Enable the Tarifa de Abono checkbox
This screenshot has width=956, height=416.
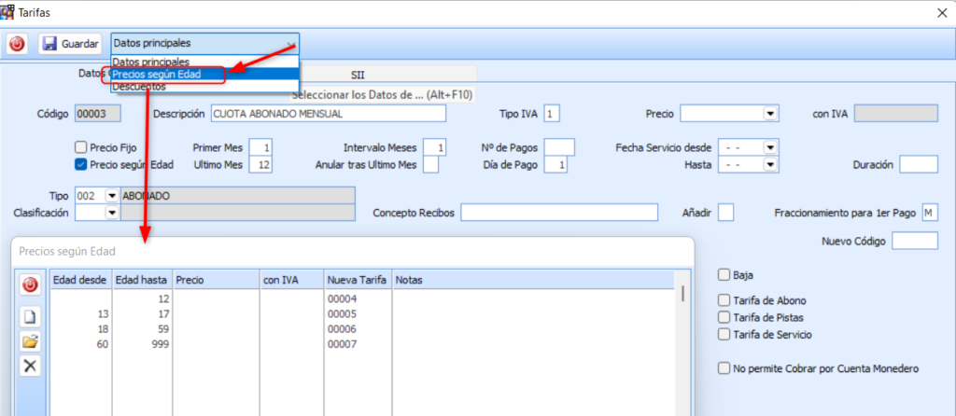pos(724,300)
